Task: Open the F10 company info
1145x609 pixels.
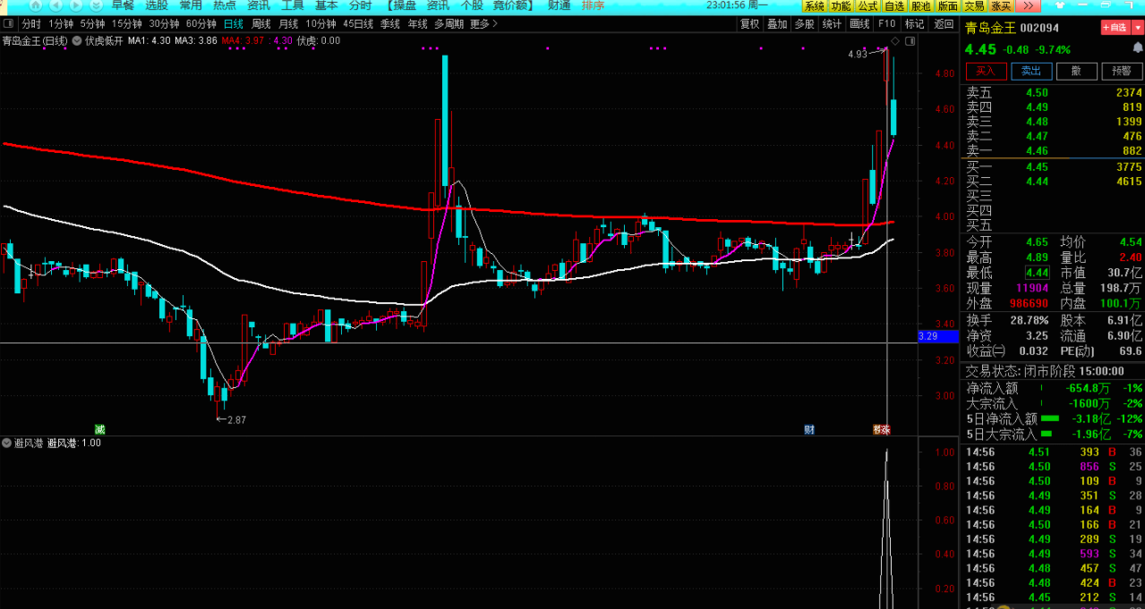Action: pyautogui.click(x=887, y=23)
